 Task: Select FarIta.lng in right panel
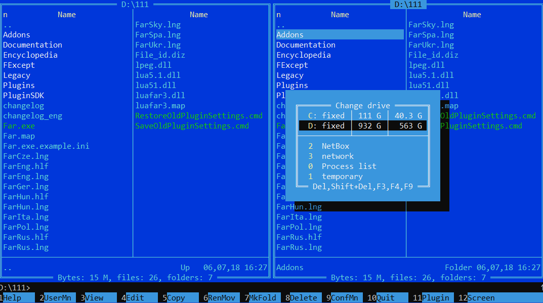coord(299,217)
